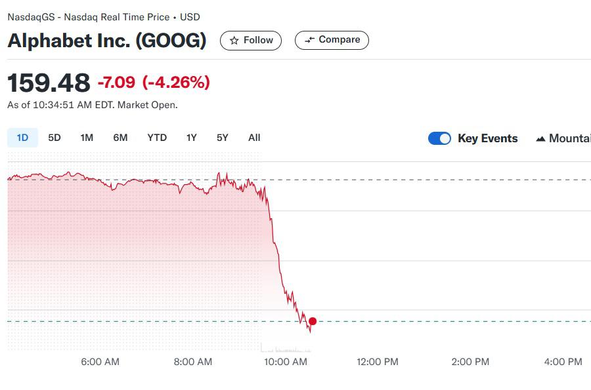Viewport: 591px width, 390px height.
Task: Click the compare arrows icon
Action: (310, 40)
